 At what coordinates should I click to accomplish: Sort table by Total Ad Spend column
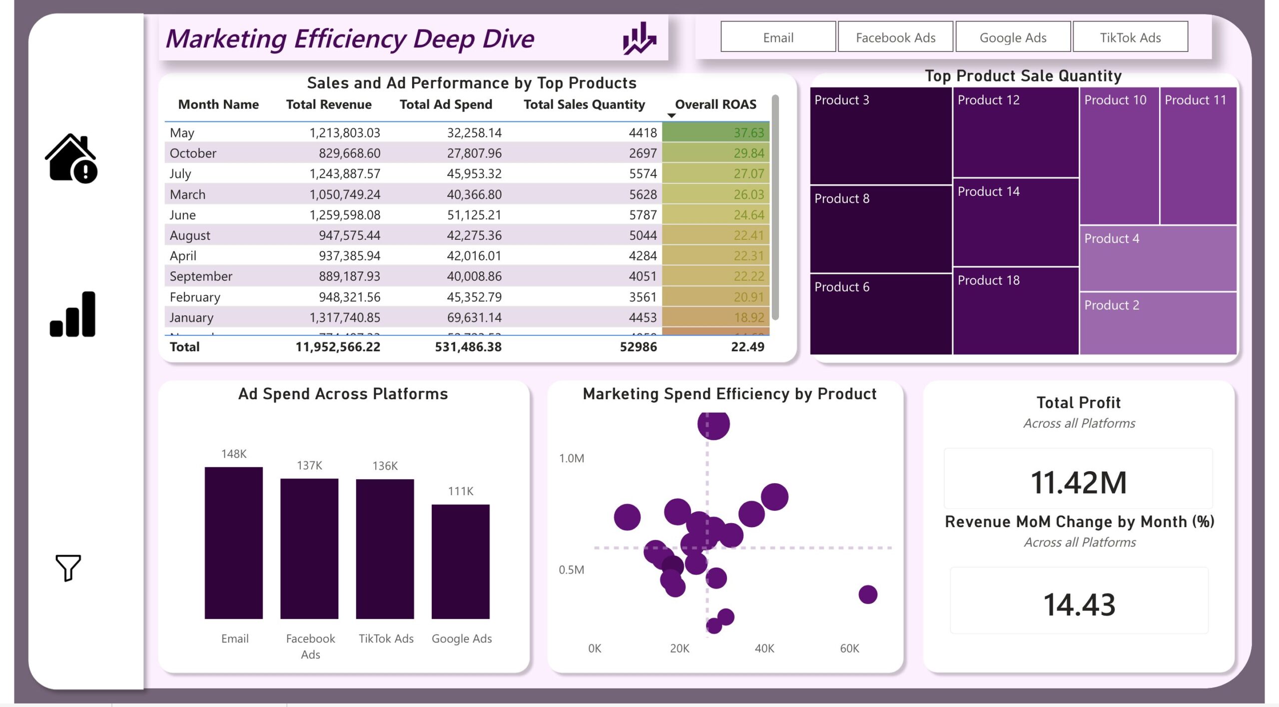click(446, 104)
